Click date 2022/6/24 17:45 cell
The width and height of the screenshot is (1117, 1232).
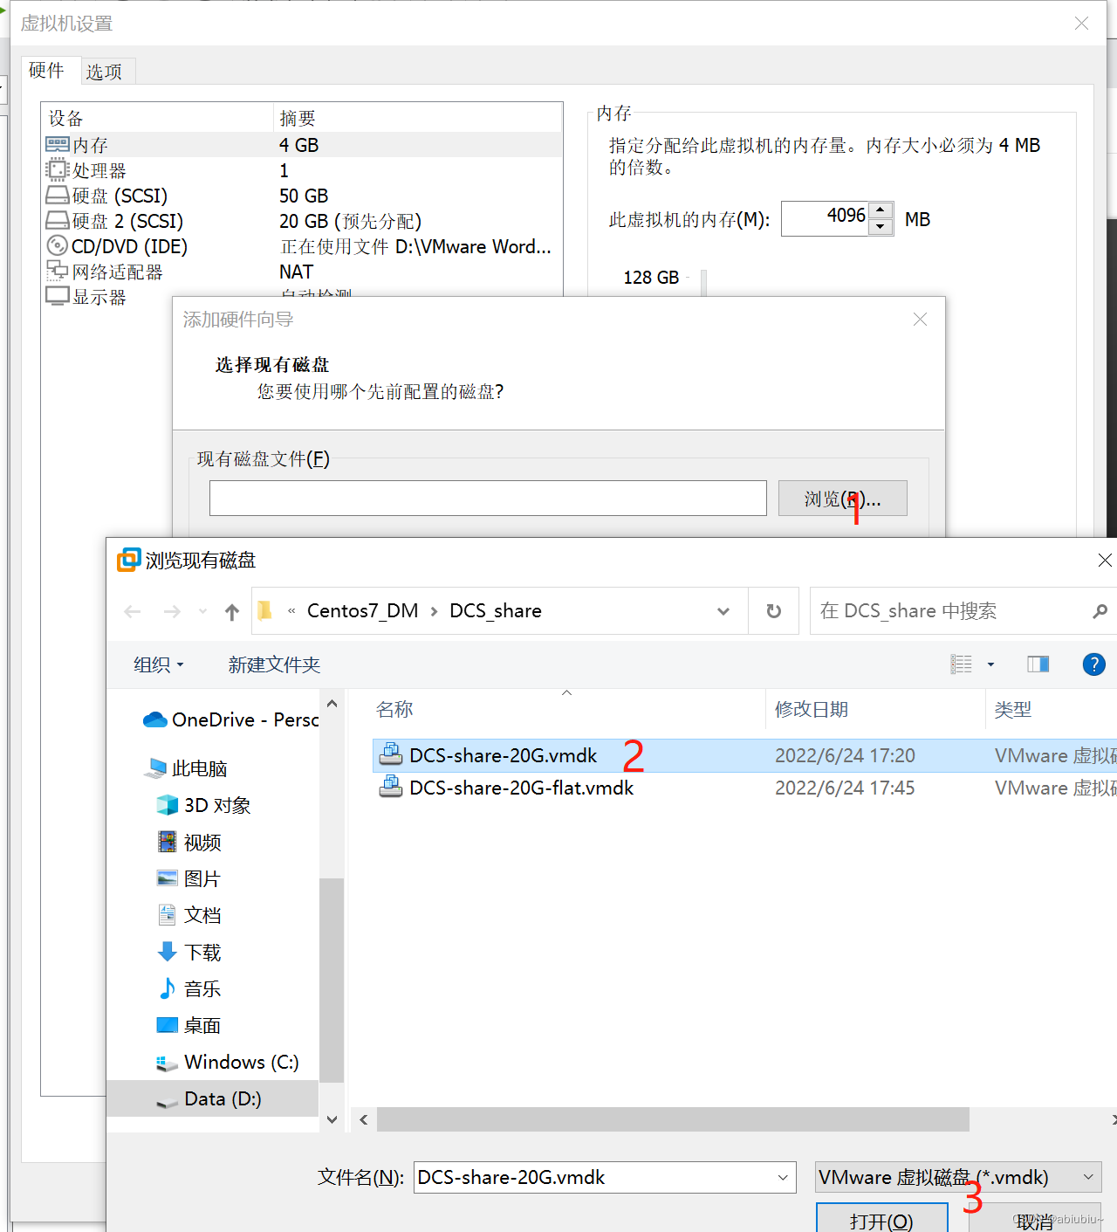(845, 788)
